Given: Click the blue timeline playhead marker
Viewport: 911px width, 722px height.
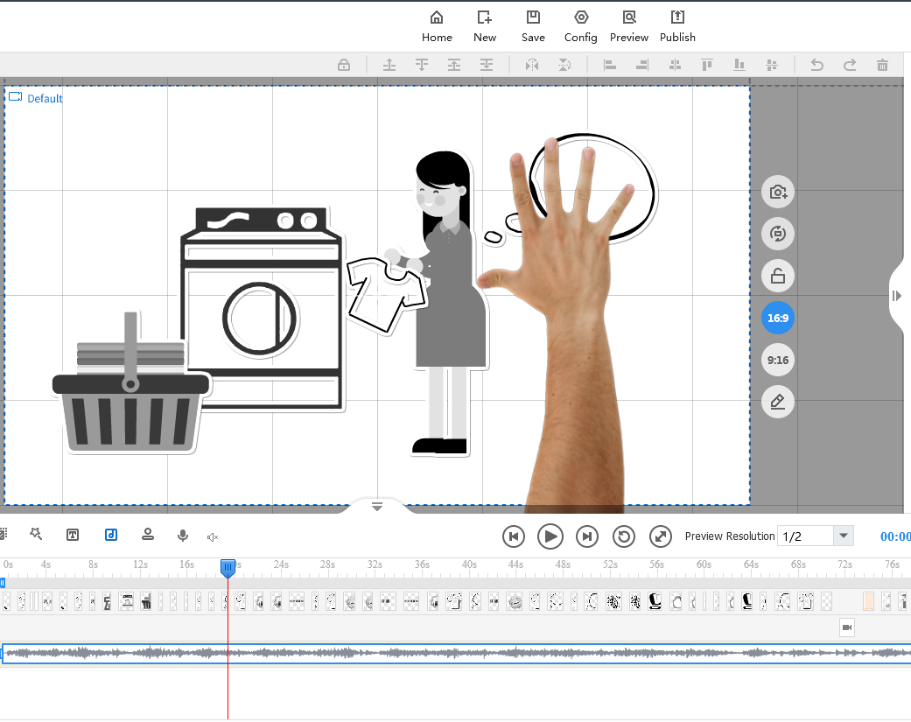Looking at the screenshot, I should coord(228,568).
